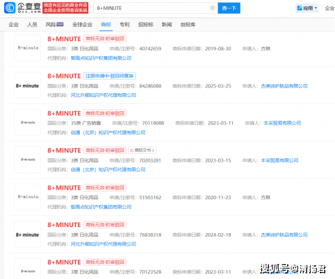Open 8+MINUTE title for registration 51503162
This screenshot has height=279, width=335.
pyautogui.click(x=64, y=188)
